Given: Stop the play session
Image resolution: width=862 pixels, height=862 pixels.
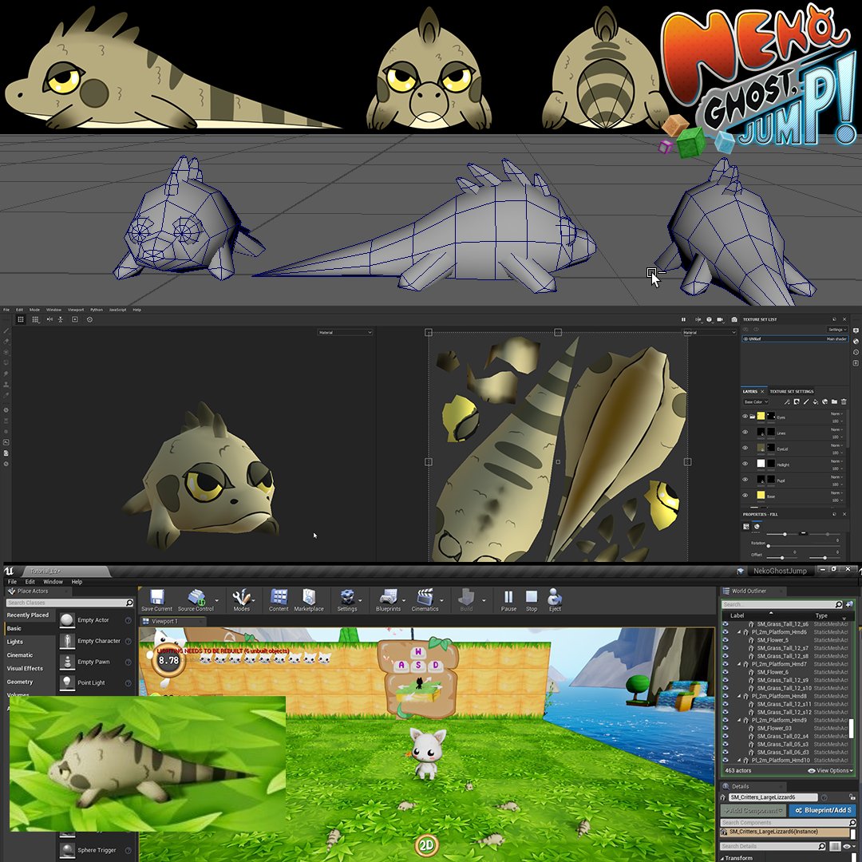Looking at the screenshot, I should (532, 599).
